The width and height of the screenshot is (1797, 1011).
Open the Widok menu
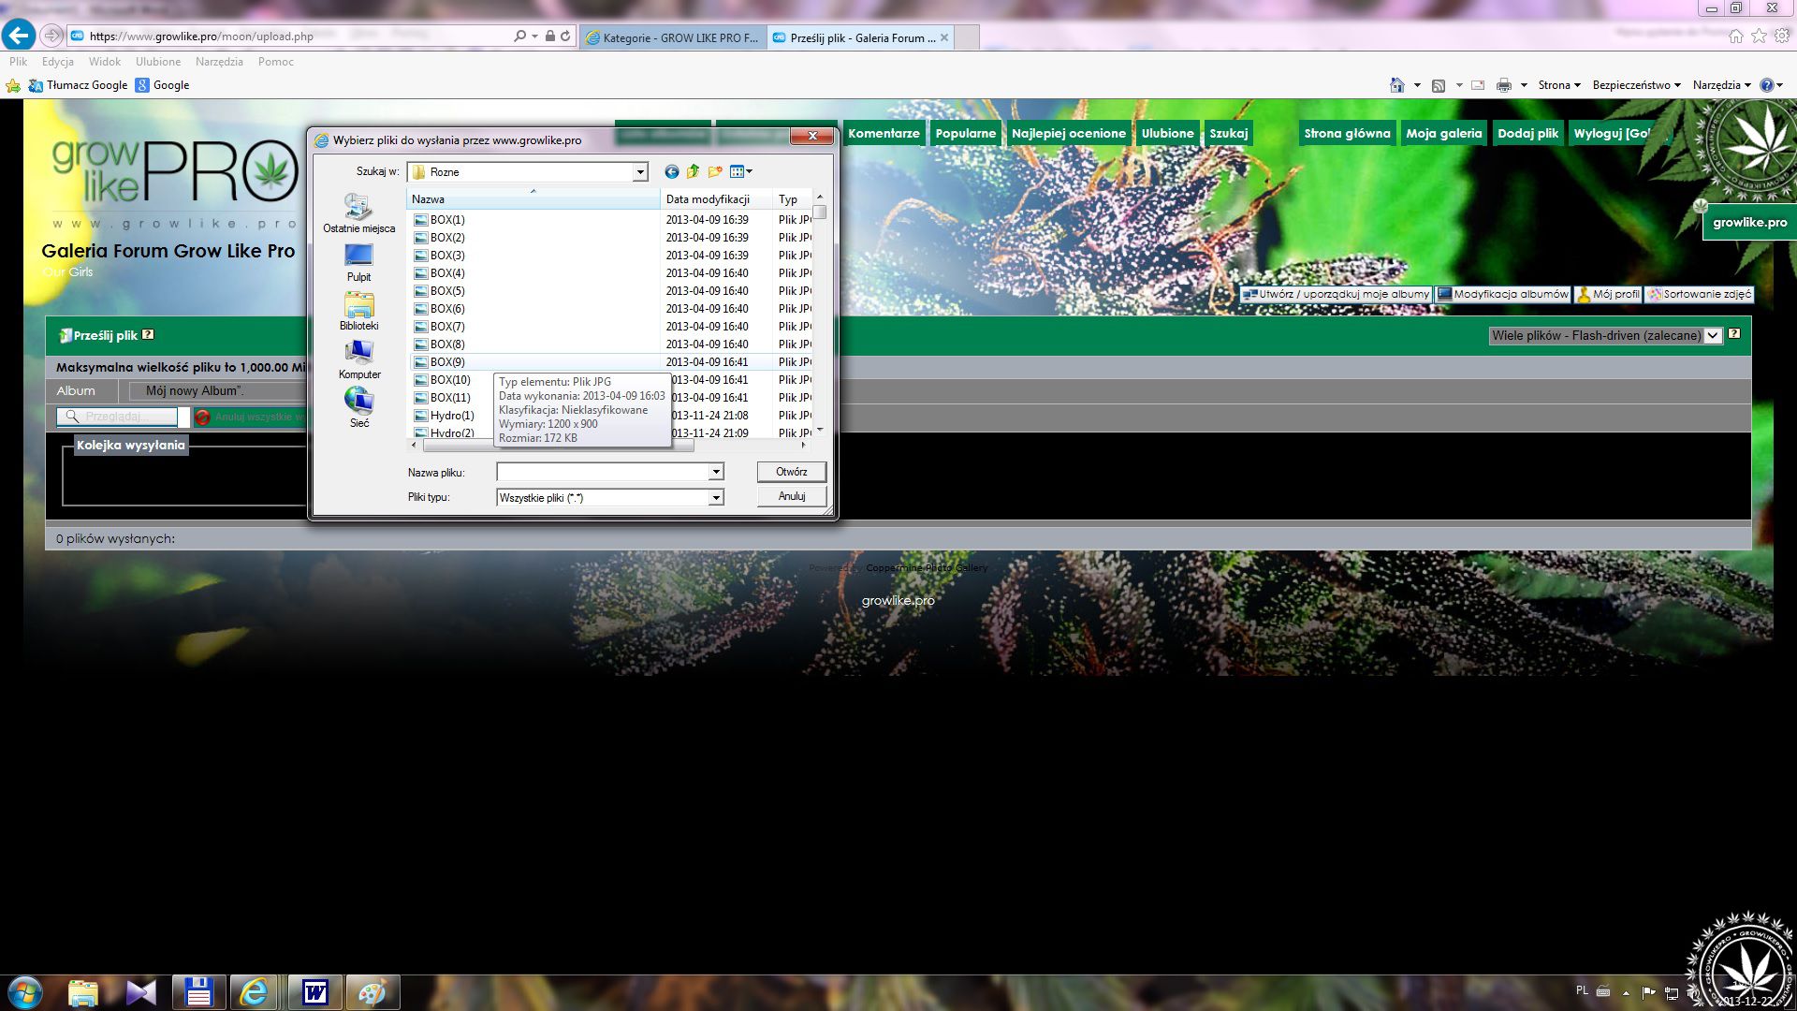[x=105, y=62]
